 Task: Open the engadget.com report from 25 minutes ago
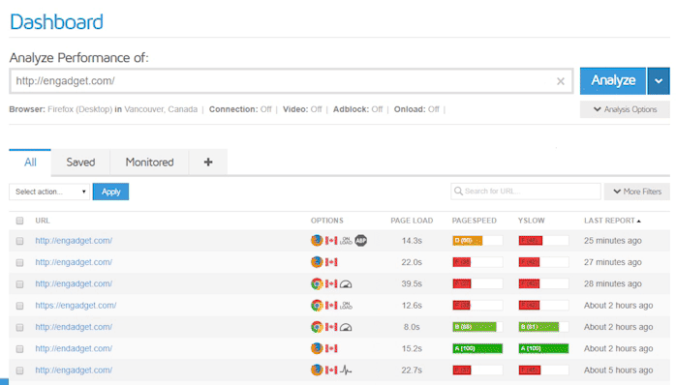point(74,240)
